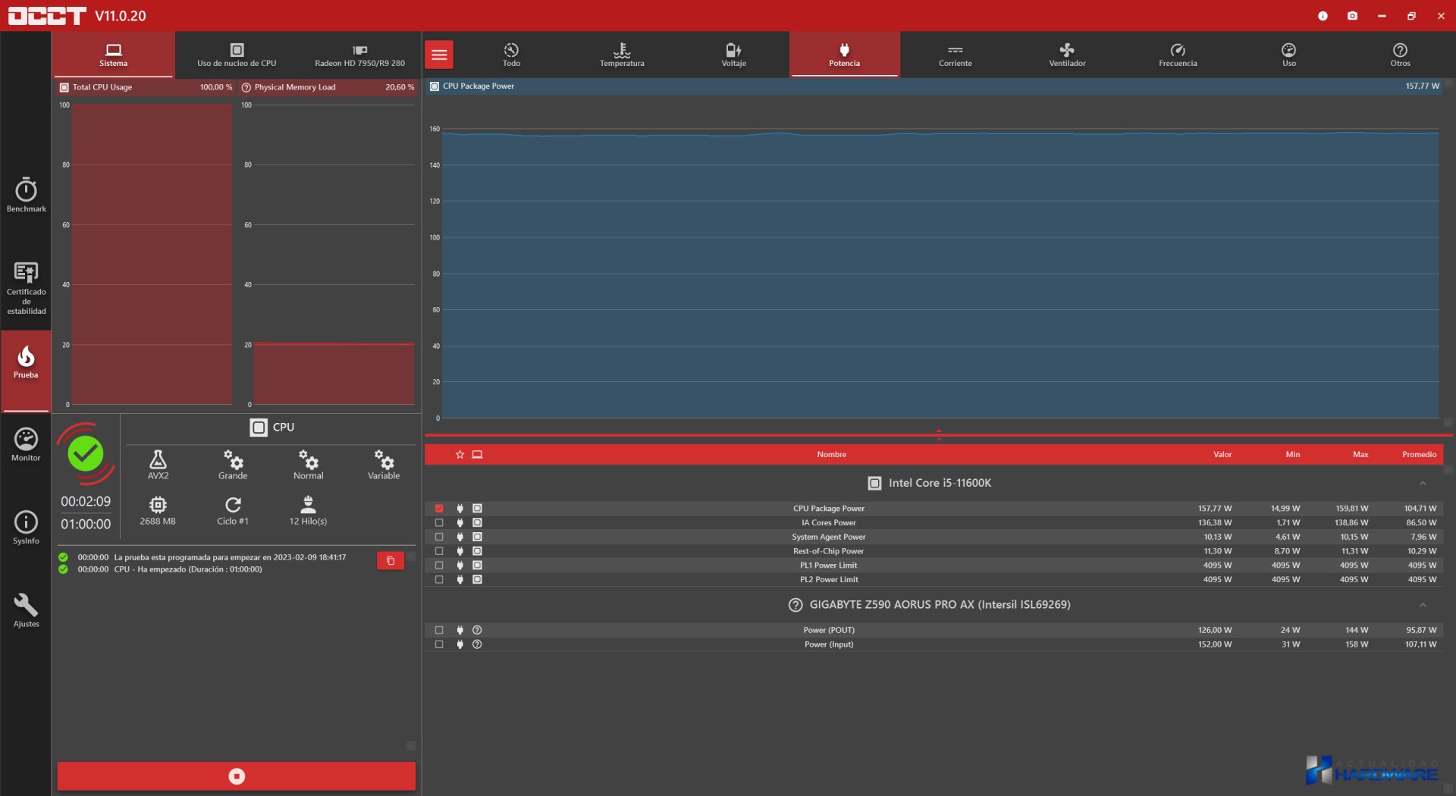Viewport: 1456px width, 796px height.
Task: Collapse the GIGABYTE Z590 AORUS group
Action: pyautogui.click(x=1423, y=605)
